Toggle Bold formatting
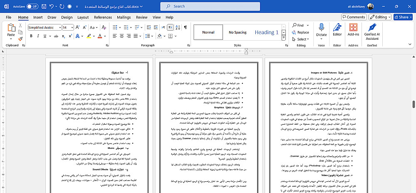 pyautogui.click(x=31, y=36)
